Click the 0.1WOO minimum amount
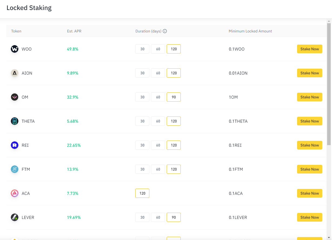 coord(236,49)
